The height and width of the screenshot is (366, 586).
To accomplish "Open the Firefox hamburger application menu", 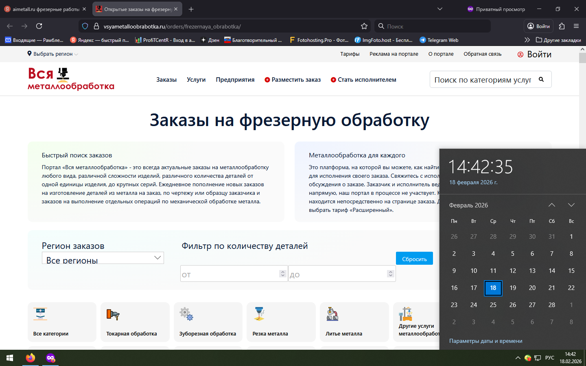I will (576, 26).
